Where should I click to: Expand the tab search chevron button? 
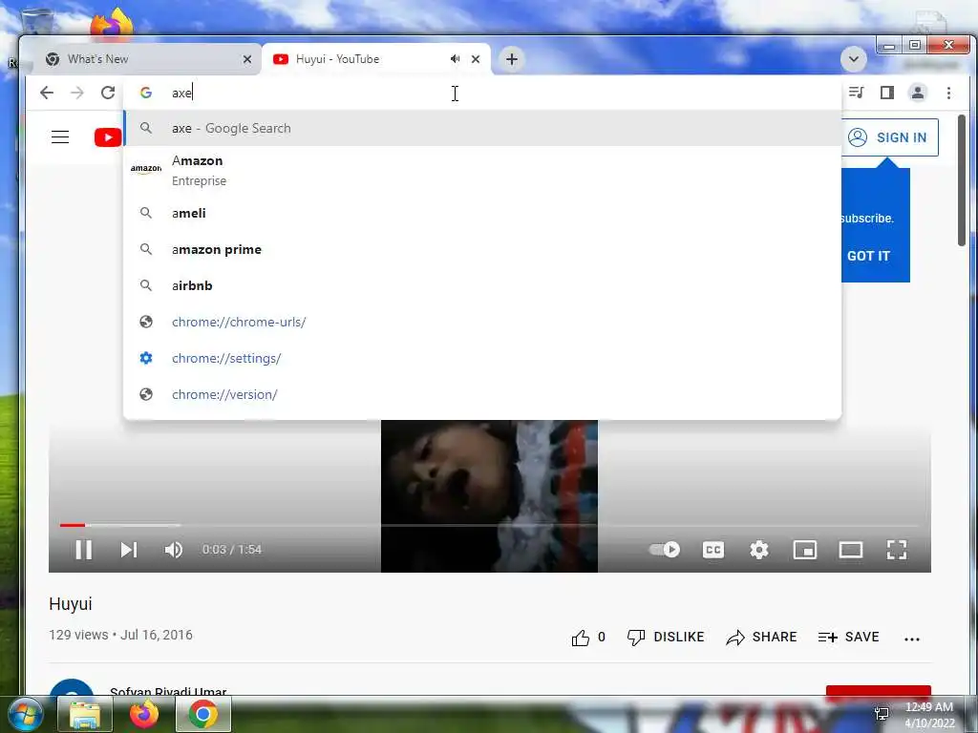tap(853, 59)
